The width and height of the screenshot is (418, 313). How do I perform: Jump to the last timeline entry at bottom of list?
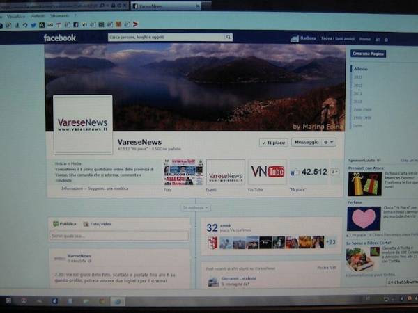[358, 126]
